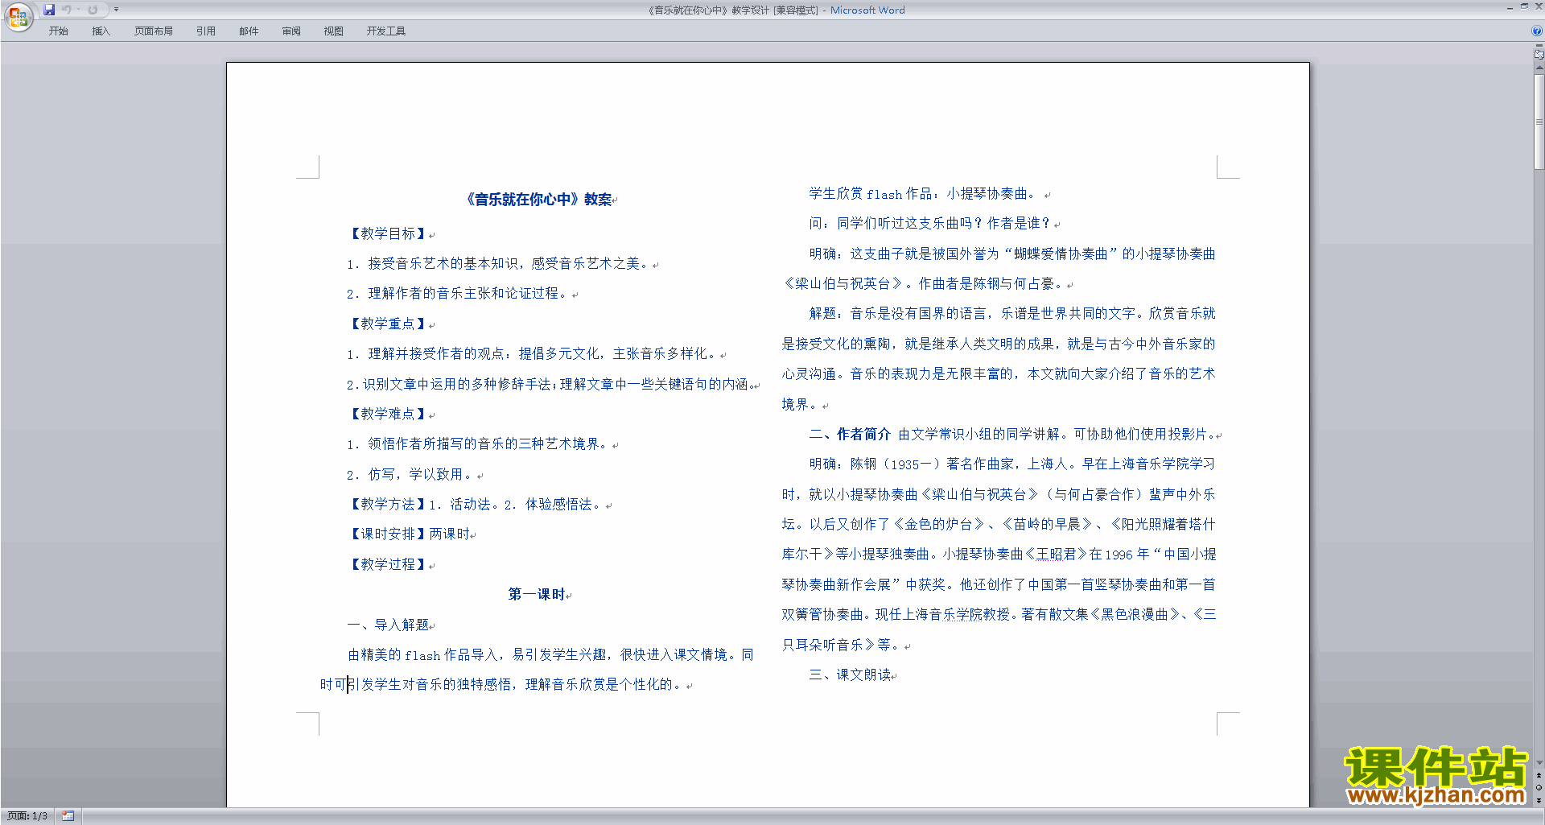
Task: Click the heading 【教学过程】
Action: [387, 564]
